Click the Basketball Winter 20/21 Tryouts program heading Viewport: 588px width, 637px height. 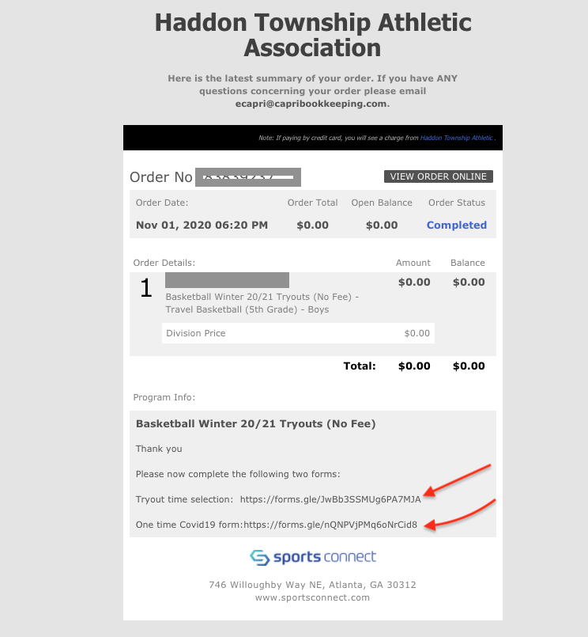pyautogui.click(x=255, y=423)
